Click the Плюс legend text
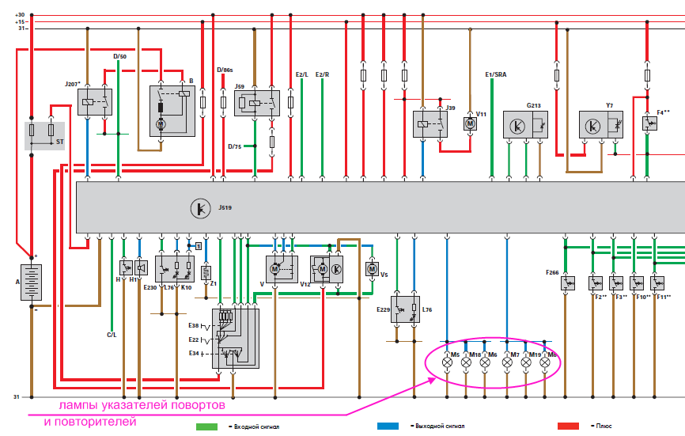685x436 pixels. click(x=604, y=426)
